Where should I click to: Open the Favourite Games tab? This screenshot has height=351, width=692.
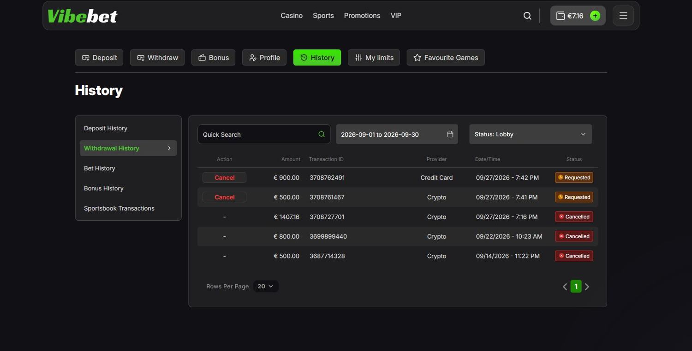(446, 58)
